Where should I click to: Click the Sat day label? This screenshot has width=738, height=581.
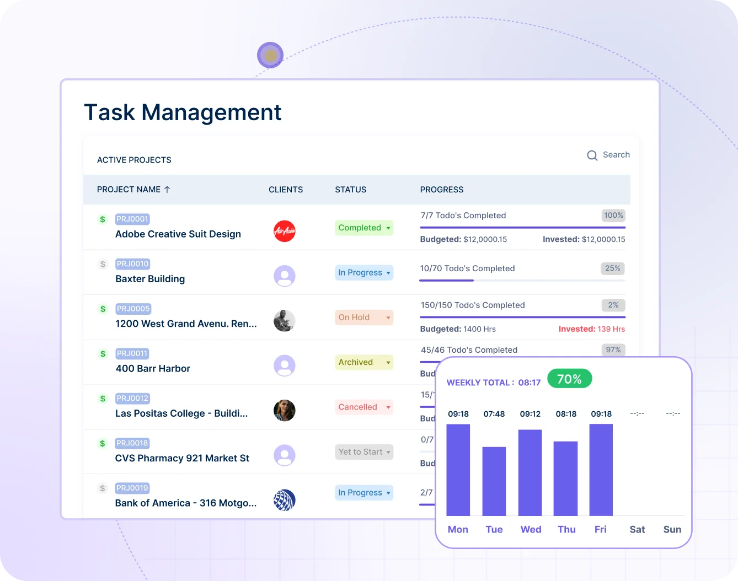click(x=637, y=530)
